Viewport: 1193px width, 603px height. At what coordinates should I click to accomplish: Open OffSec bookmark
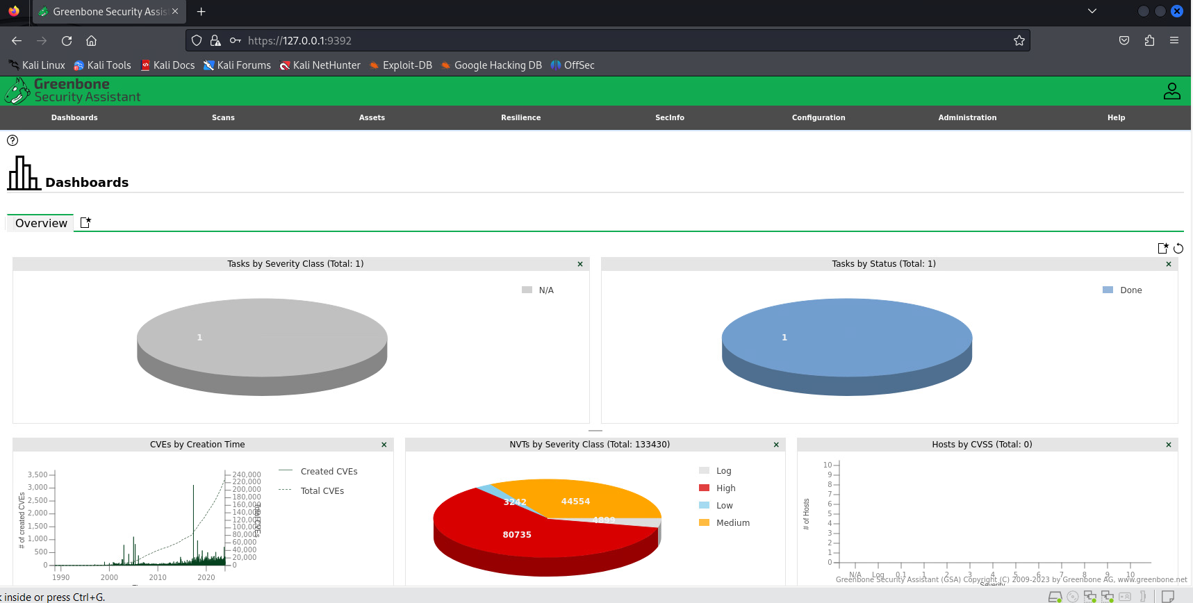point(573,65)
